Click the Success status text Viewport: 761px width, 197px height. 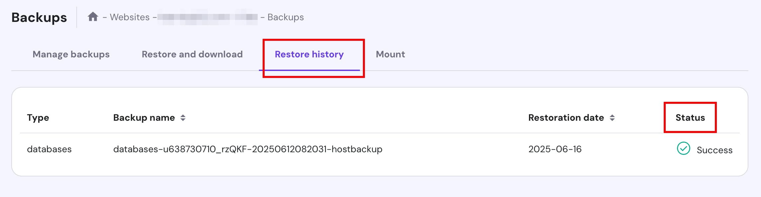click(x=714, y=150)
